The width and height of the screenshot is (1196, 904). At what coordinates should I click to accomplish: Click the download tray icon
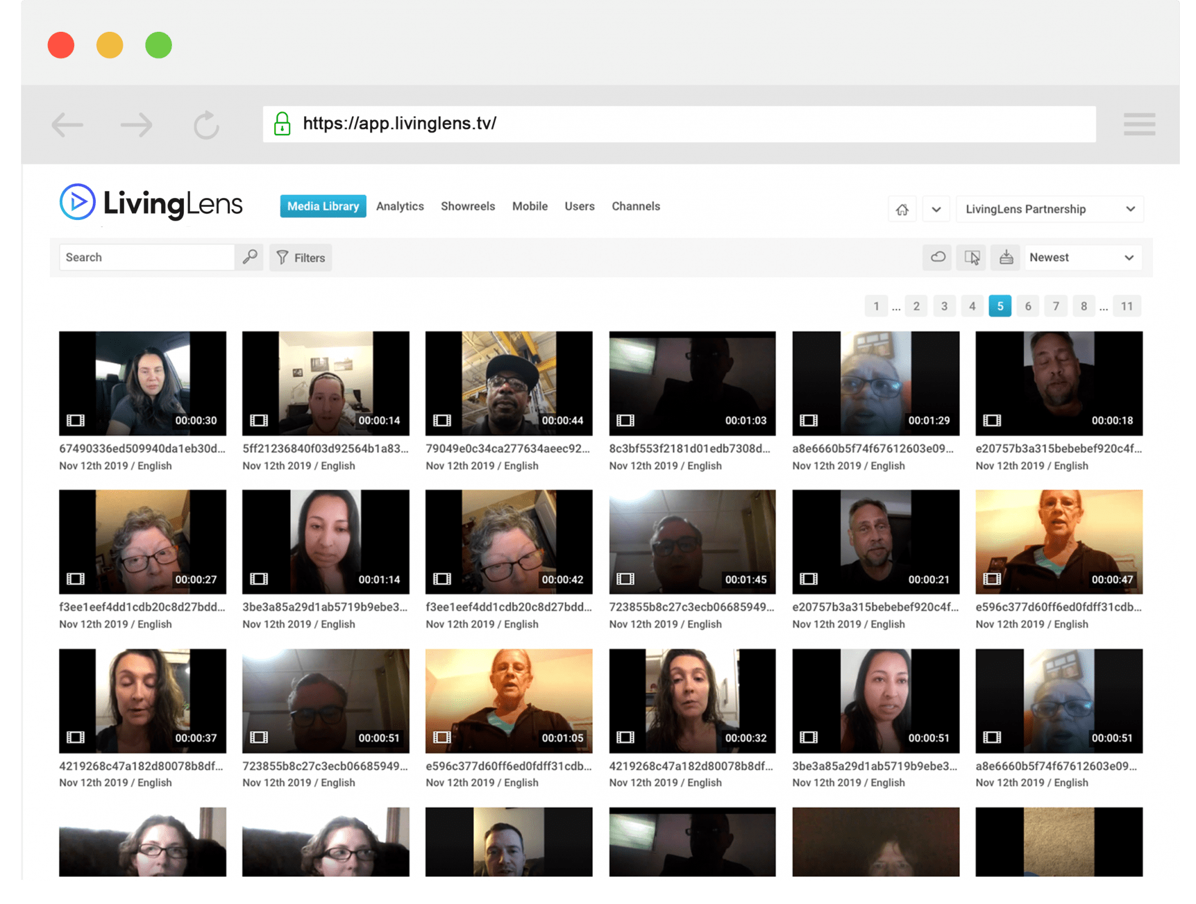(1006, 257)
